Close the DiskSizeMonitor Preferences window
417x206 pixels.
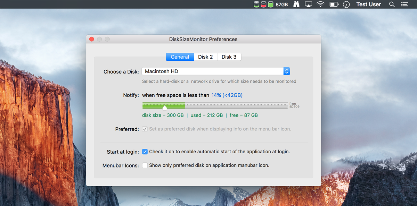click(x=92, y=39)
